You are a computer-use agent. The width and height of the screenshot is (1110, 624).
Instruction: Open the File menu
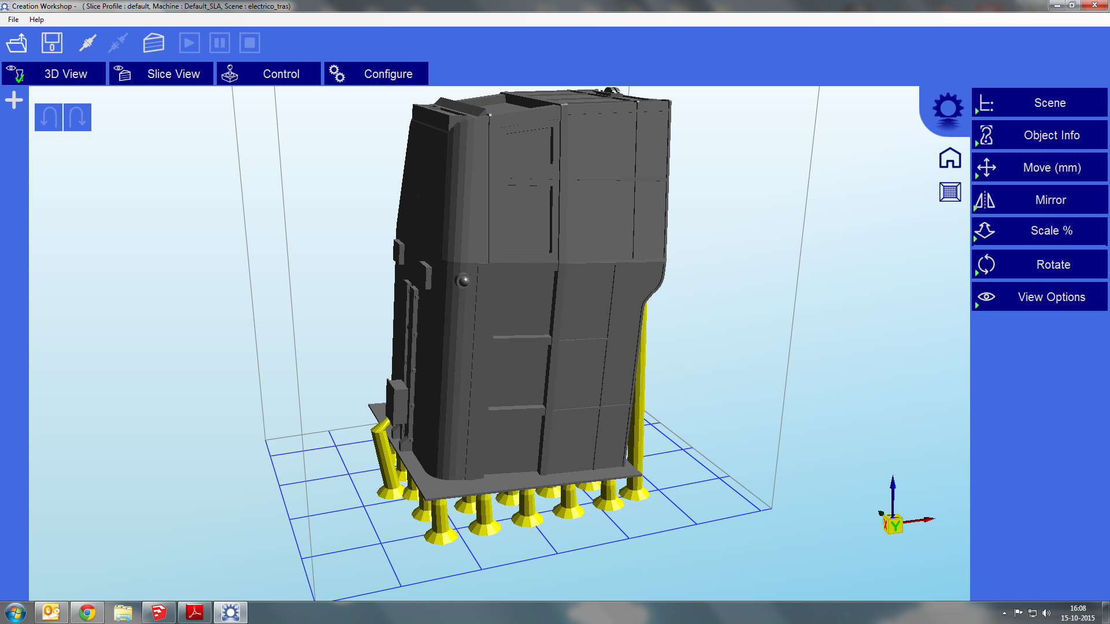pyautogui.click(x=13, y=20)
